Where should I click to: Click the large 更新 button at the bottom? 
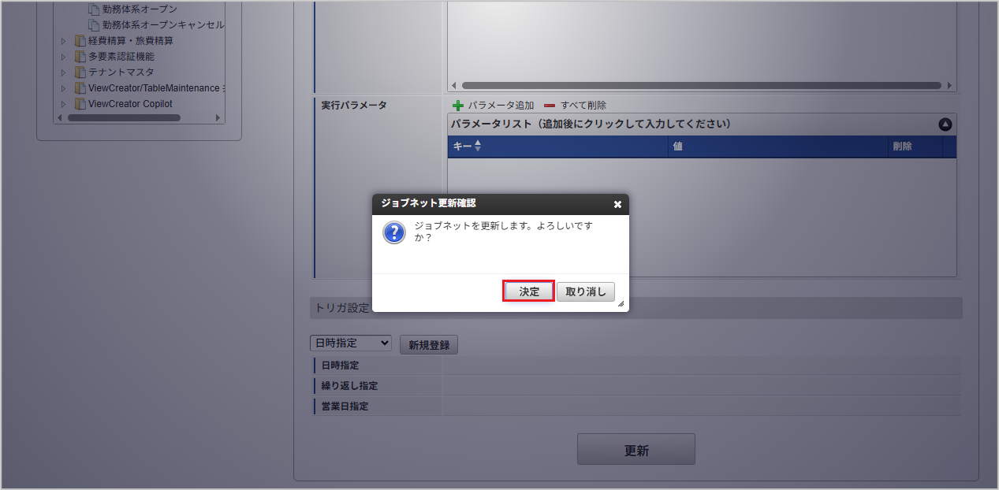pyautogui.click(x=636, y=449)
